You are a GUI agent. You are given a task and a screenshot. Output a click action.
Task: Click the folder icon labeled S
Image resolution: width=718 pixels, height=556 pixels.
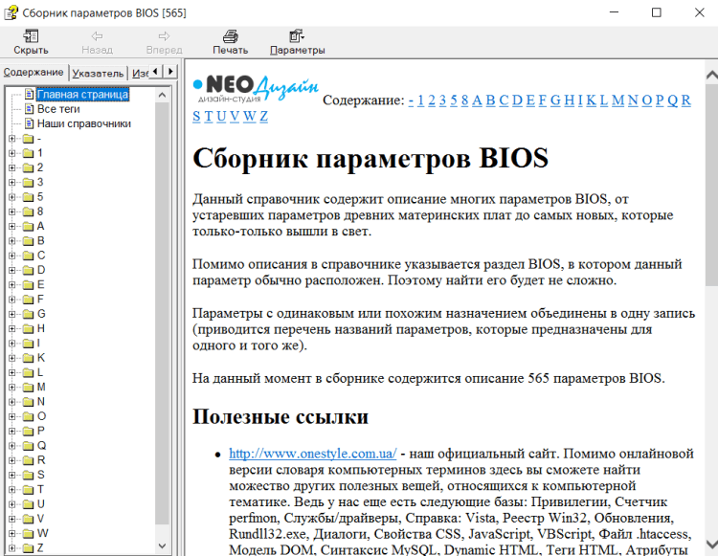29,475
